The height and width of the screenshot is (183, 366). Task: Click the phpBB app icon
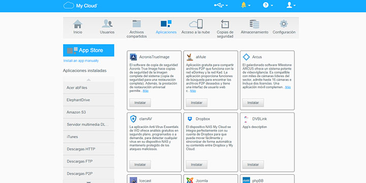[246, 180]
